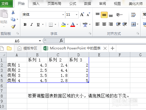Open font group dialog launcher

click(x=90, y=33)
